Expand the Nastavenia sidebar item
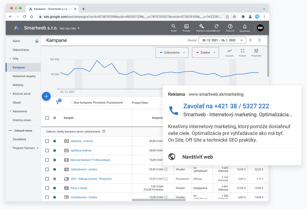The width and height of the screenshot is (307, 209). point(10,111)
